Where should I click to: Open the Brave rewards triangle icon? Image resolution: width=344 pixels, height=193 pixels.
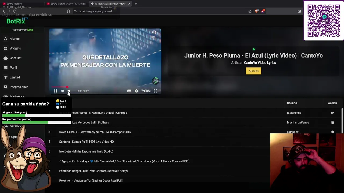pyautogui.click(x=263, y=11)
